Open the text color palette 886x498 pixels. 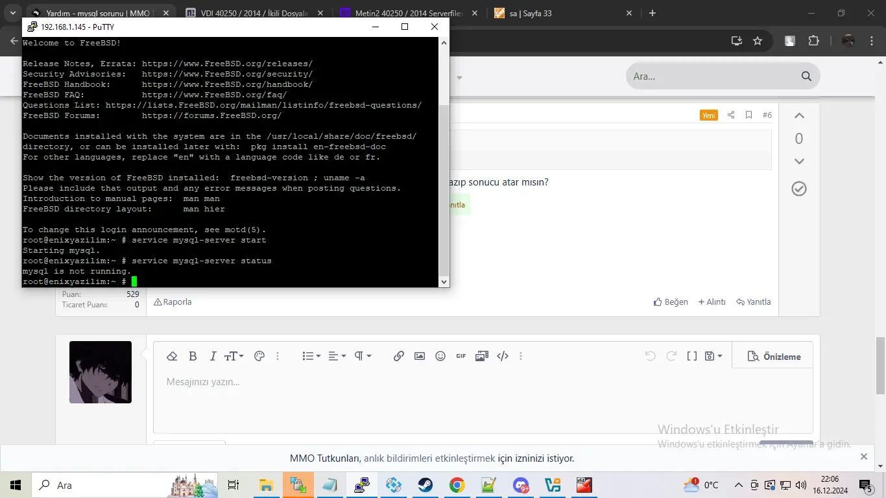(259, 355)
